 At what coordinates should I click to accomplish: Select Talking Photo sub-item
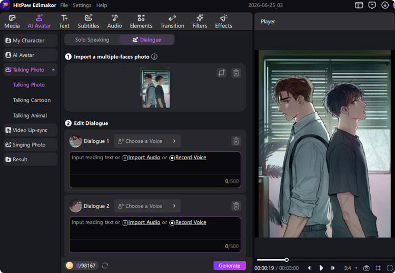[29, 85]
